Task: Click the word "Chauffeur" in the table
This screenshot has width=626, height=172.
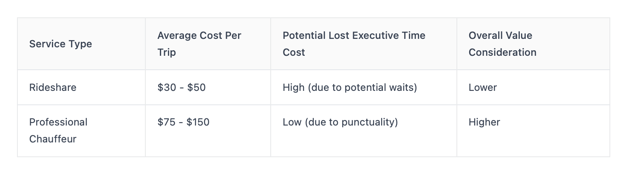Action: tap(53, 139)
